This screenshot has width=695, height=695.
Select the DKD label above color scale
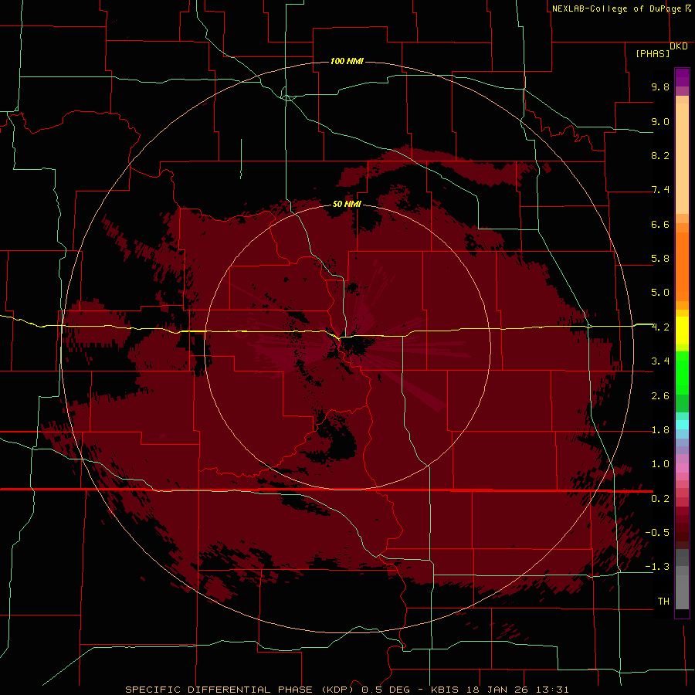coord(679,46)
